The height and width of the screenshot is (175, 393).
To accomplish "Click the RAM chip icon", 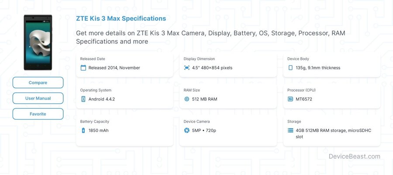I will pyautogui.click(x=187, y=99).
